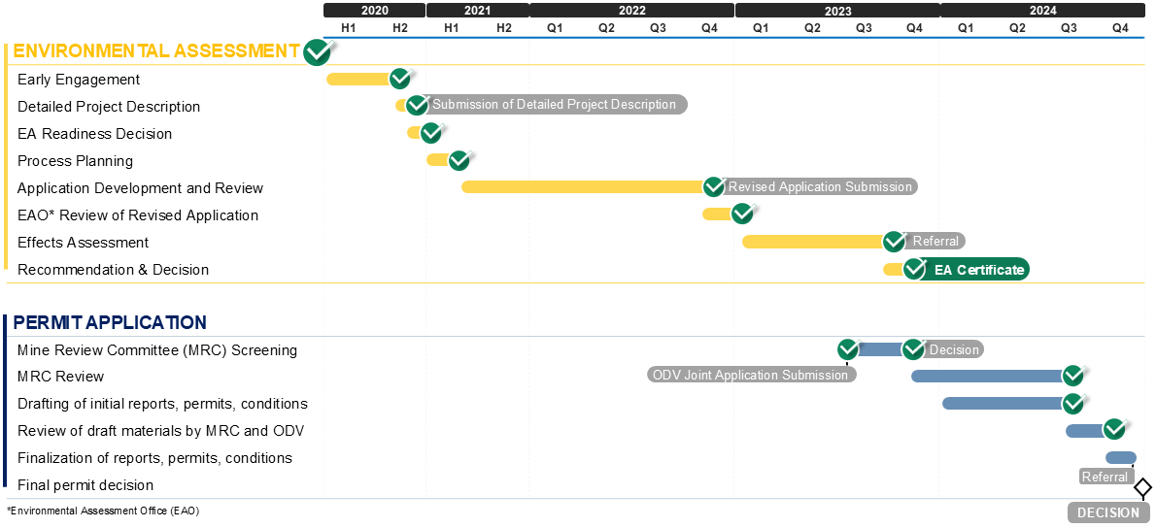
Task: Click checkmark for Review of draft materials
Action: coord(1114,430)
